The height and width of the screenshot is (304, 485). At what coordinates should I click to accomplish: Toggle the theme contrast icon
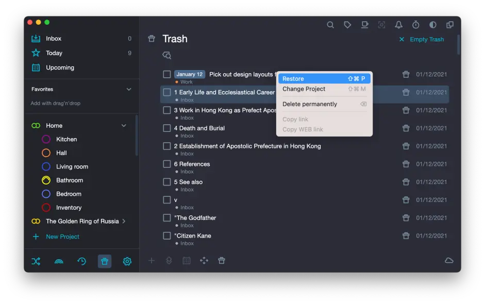coord(432,25)
